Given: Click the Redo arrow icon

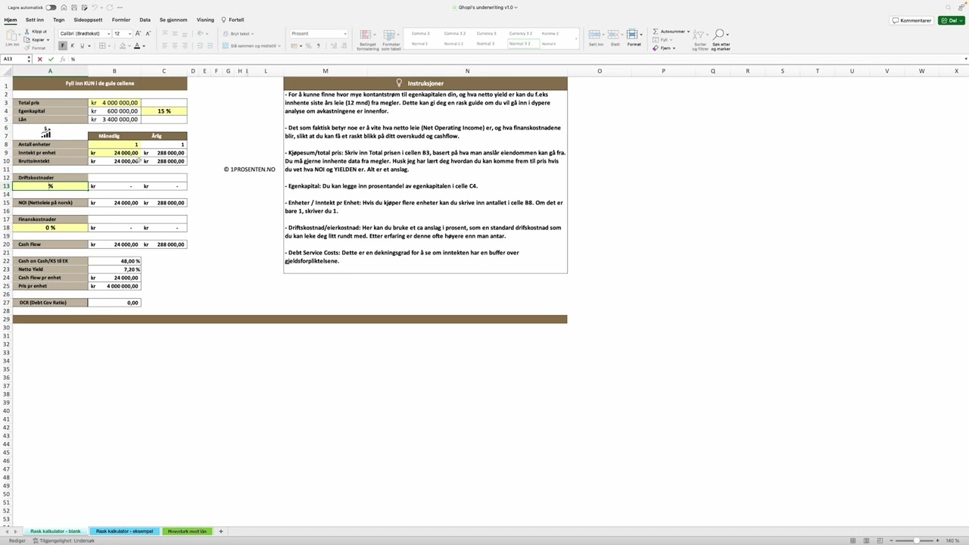Looking at the screenshot, I should pyautogui.click(x=110, y=8).
